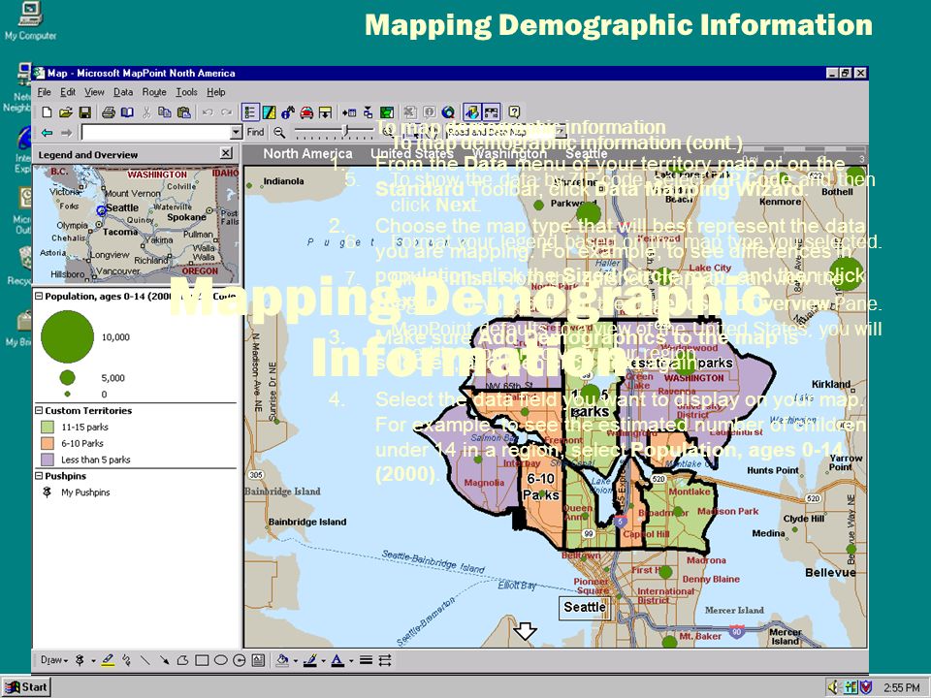The width and height of the screenshot is (931, 698).
Task: Click the Copy toolbar icon
Action: pos(165,112)
